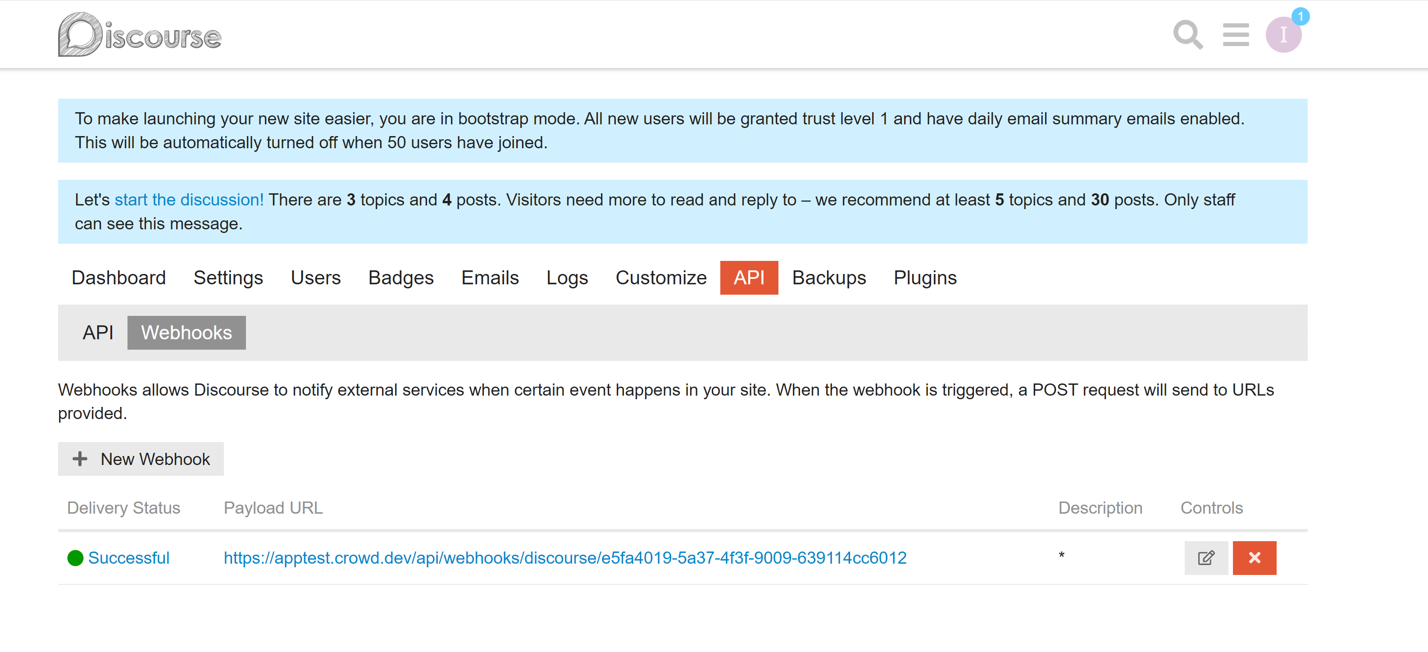Open the Dashboard admin tab
This screenshot has height=652, width=1428.
pyautogui.click(x=118, y=278)
